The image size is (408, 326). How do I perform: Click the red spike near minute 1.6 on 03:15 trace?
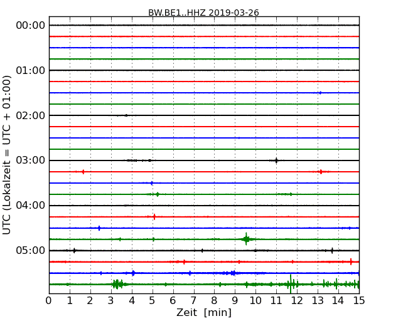point(83,172)
